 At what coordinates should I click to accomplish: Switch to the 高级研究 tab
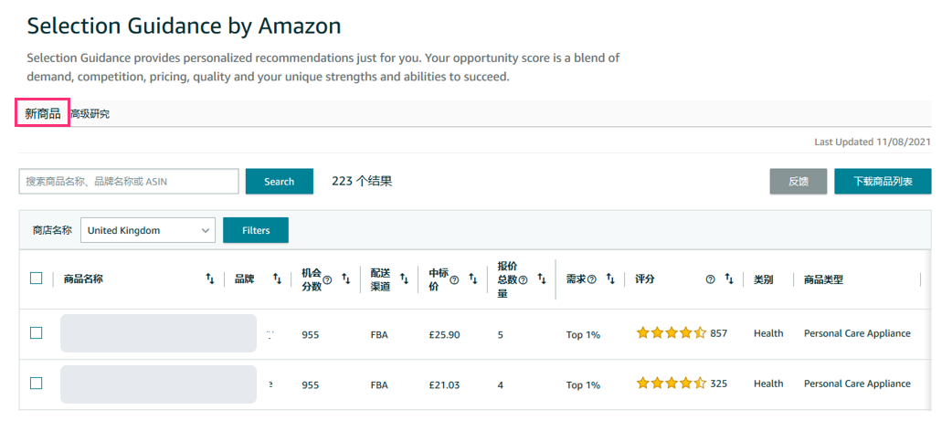coord(90,114)
